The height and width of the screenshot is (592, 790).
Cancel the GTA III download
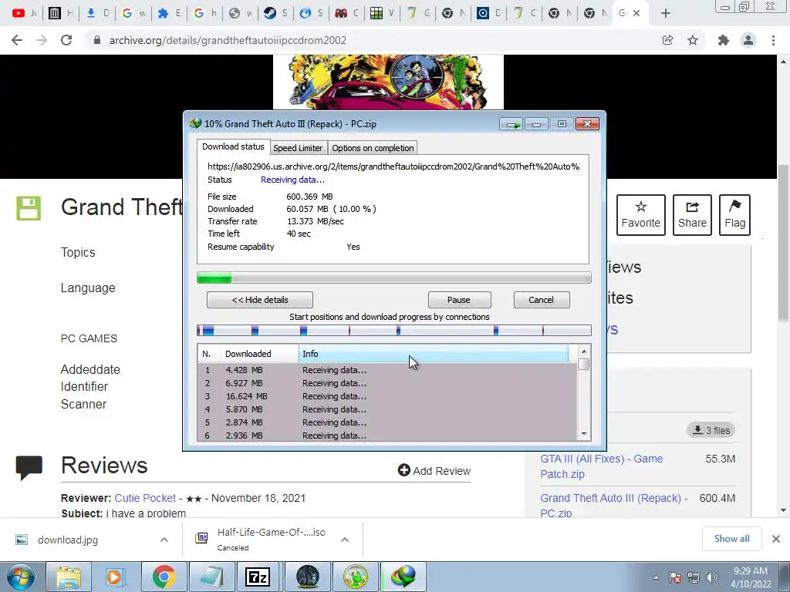click(541, 300)
